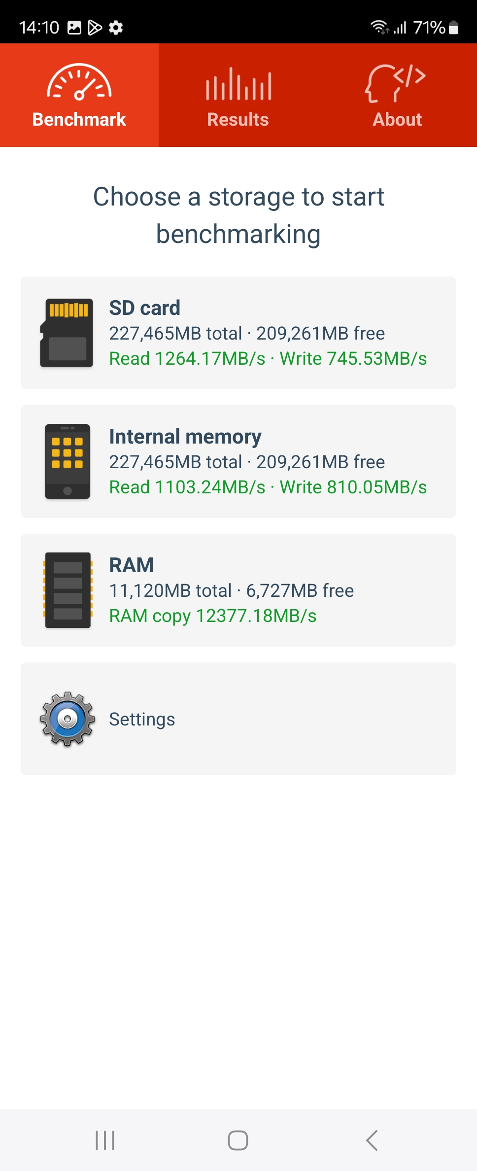Tap the Internal memory phone icon
Image resolution: width=477 pixels, height=1171 pixels.
67,461
